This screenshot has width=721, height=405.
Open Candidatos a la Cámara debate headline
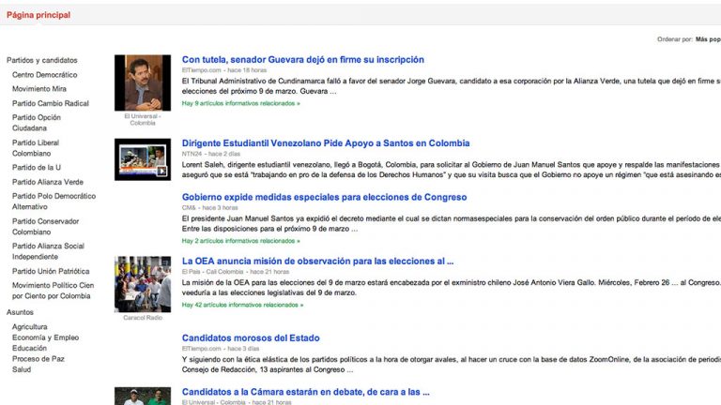click(305, 392)
